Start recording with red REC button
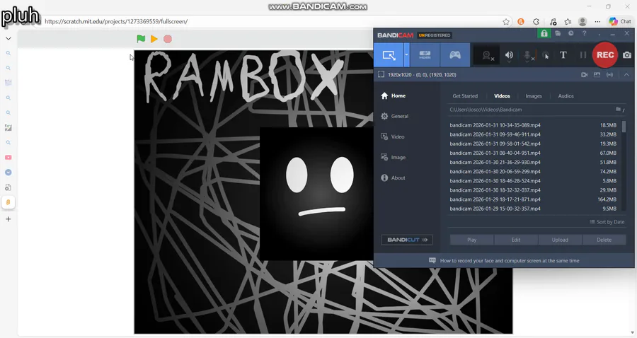 pyautogui.click(x=605, y=54)
